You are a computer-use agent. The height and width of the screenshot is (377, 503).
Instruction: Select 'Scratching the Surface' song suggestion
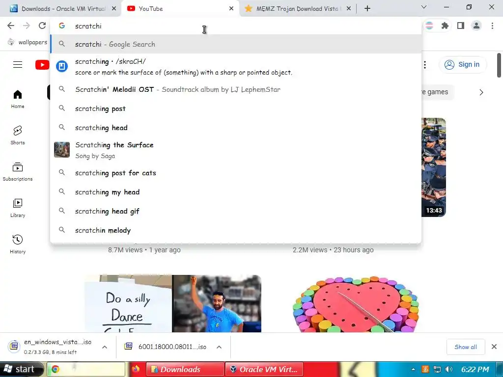236,150
